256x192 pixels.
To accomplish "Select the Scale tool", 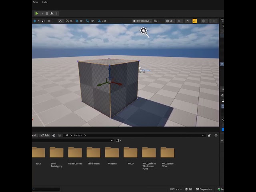I will [x=43, y=21].
